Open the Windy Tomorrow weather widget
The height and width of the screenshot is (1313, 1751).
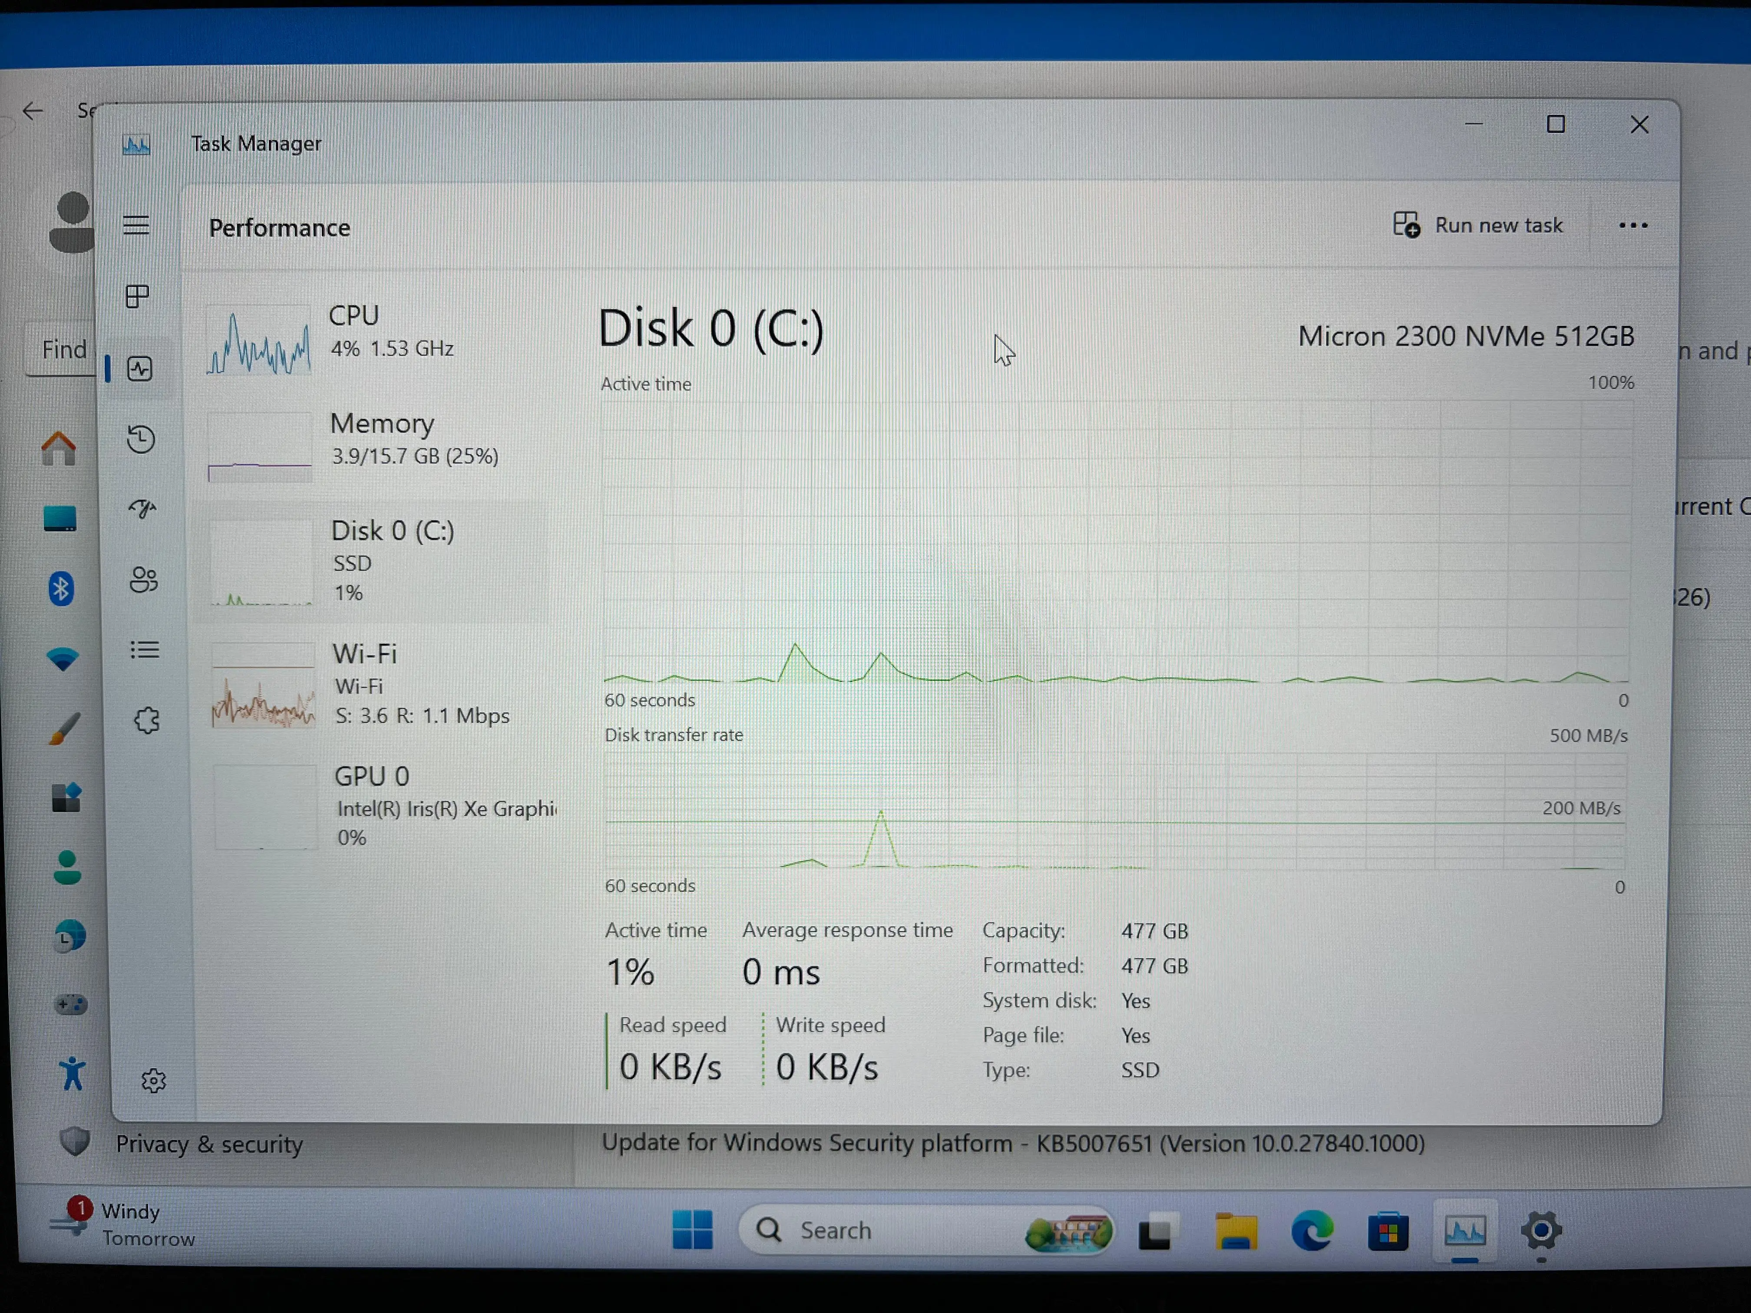[123, 1224]
